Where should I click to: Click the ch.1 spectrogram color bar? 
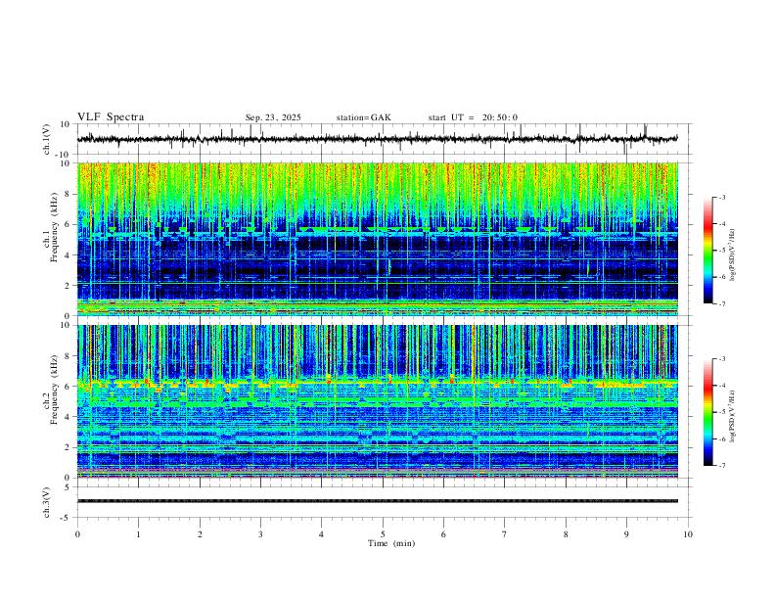(708, 251)
